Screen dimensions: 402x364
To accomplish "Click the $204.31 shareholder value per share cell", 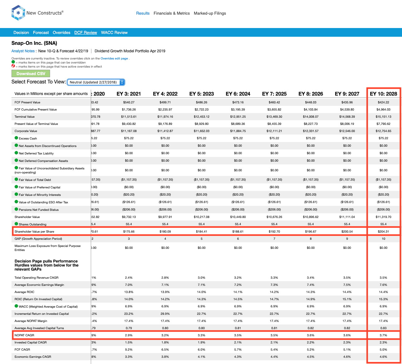I will pos(383,232).
